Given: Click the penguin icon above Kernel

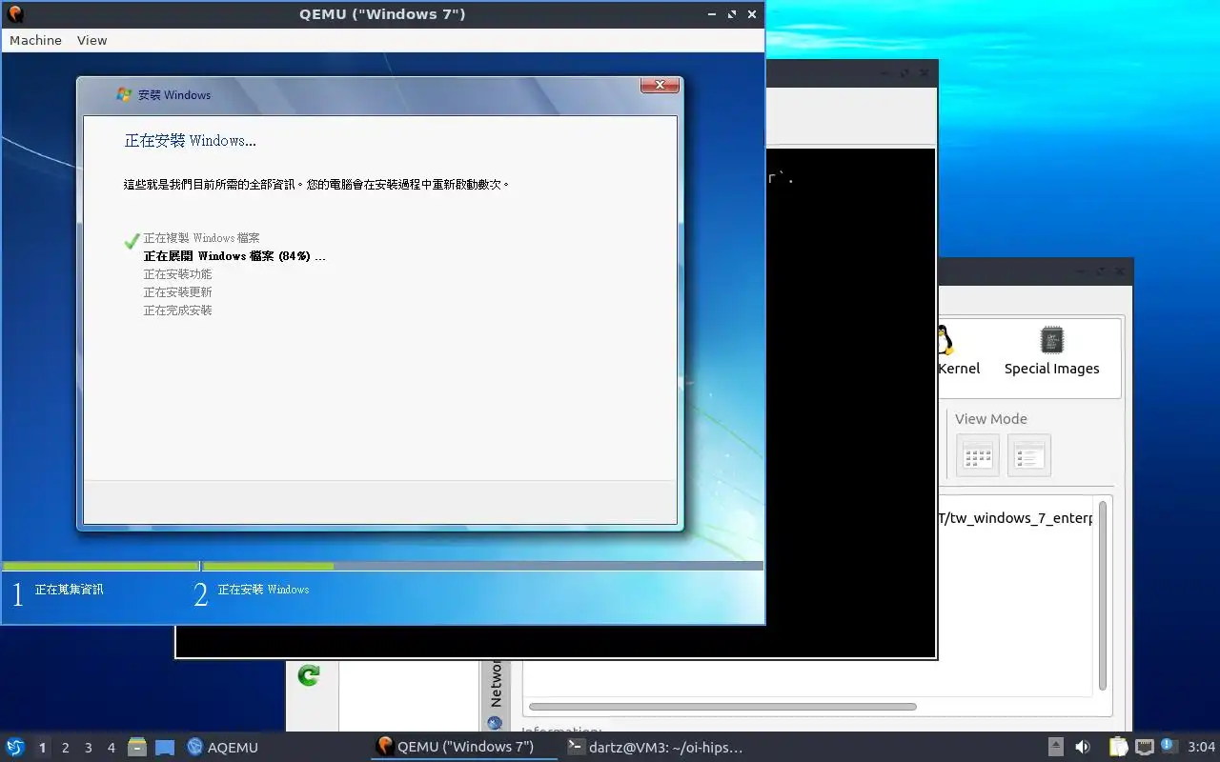Looking at the screenshot, I should (945, 340).
